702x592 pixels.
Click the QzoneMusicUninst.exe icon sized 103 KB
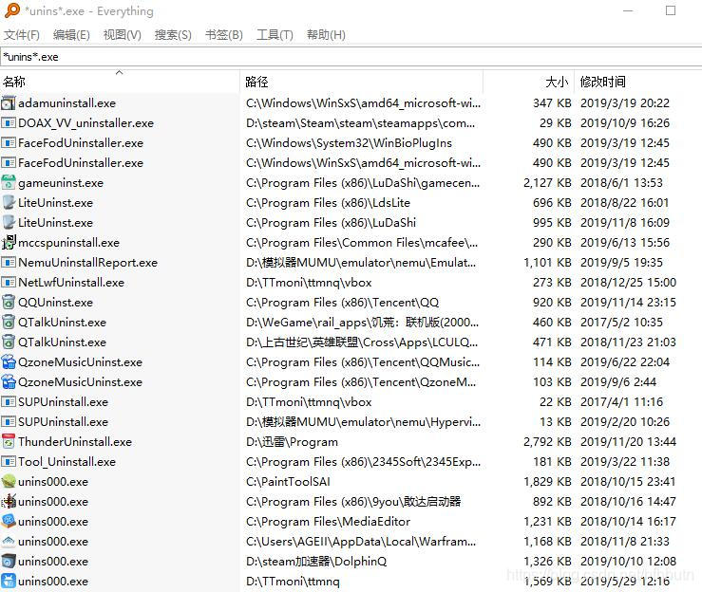tap(8, 381)
